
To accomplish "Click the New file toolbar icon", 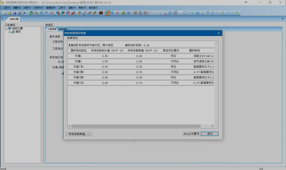I will pyautogui.click(x=4, y=13).
